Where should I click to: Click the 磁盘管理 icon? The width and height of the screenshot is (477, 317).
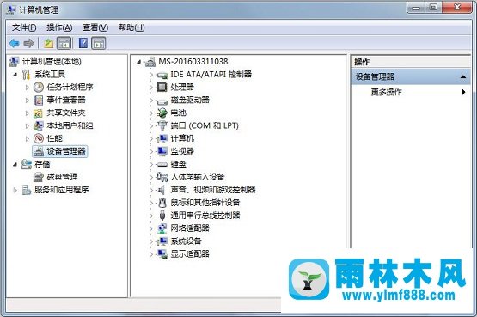point(39,177)
